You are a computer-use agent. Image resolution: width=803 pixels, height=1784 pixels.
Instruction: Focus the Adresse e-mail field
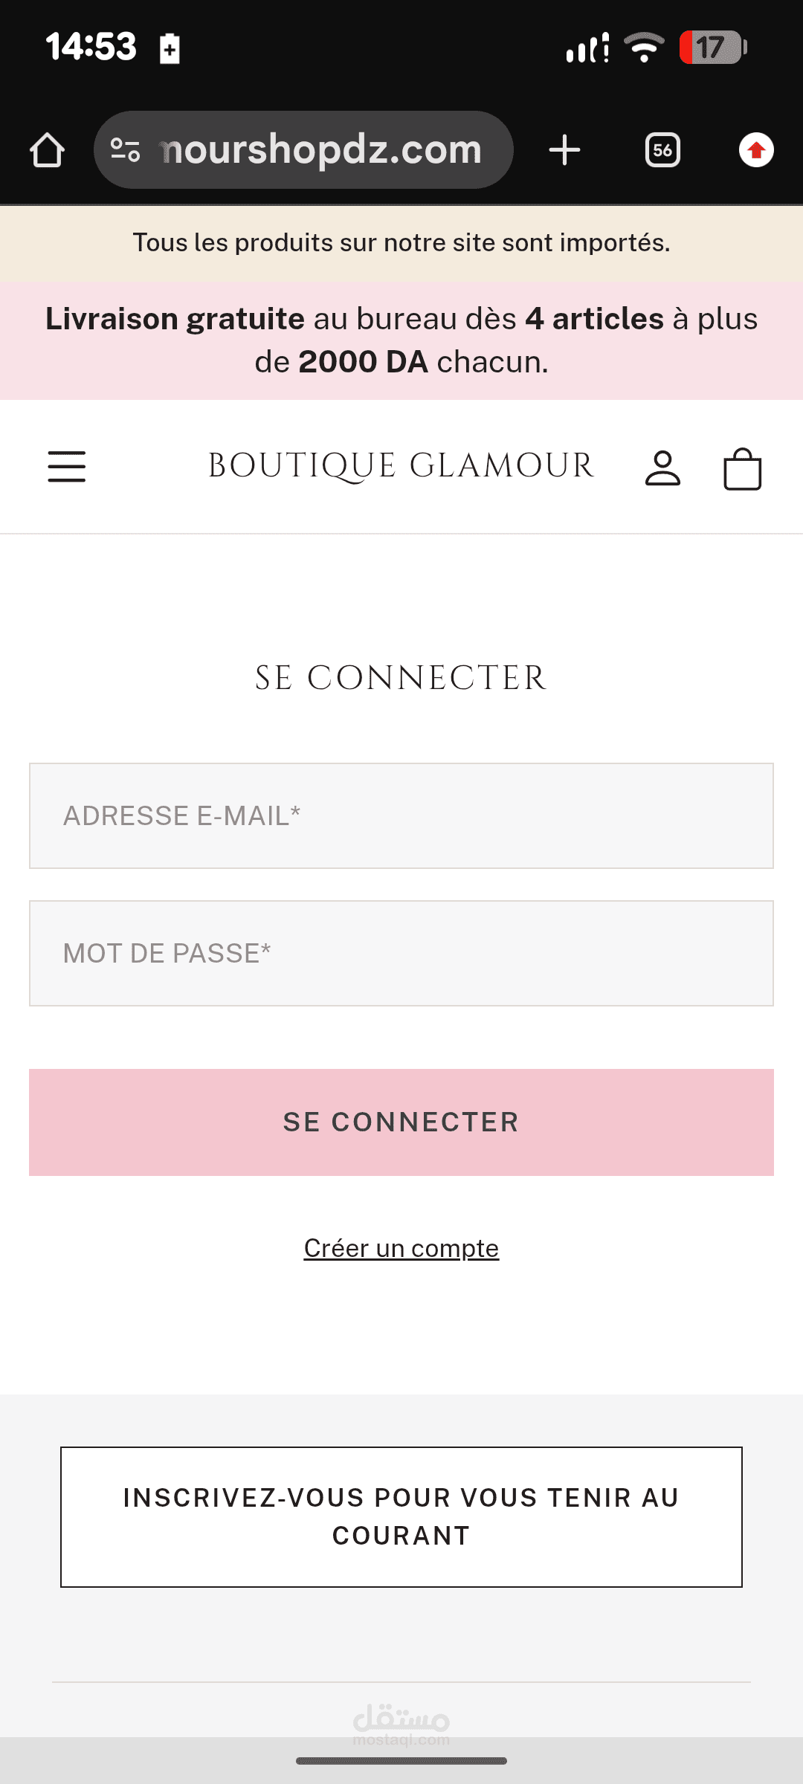click(401, 815)
